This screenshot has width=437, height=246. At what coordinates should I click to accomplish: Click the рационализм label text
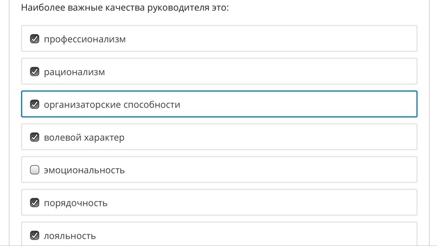point(74,72)
